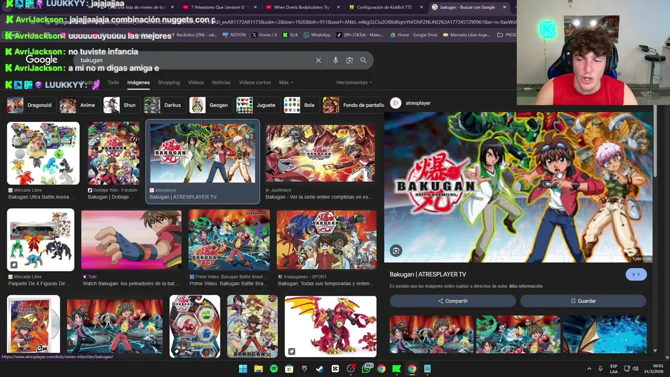Open Notepad from the taskbar
The width and height of the screenshot is (670, 377).
coord(428,369)
